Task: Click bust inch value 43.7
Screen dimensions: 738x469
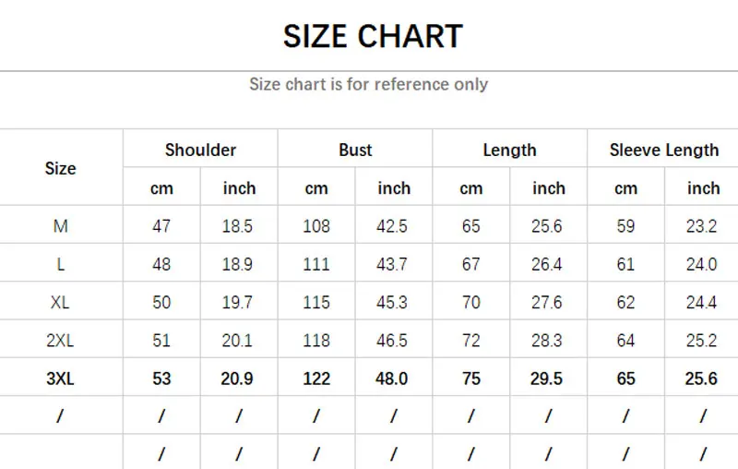Action: pos(393,264)
